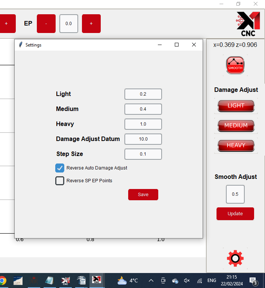The width and height of the screenshot is (265, 288).
Task: Apply LIGHT damage adjust
Action: [236, 106]
